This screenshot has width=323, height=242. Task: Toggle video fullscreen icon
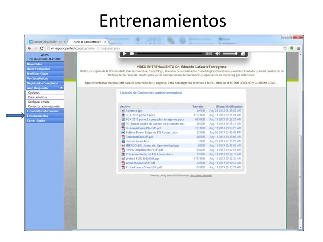[x=243, y=54]
